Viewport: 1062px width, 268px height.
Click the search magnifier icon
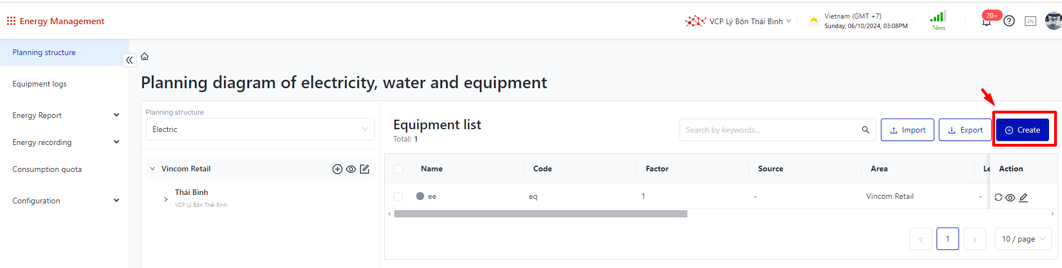coord(866,130)
